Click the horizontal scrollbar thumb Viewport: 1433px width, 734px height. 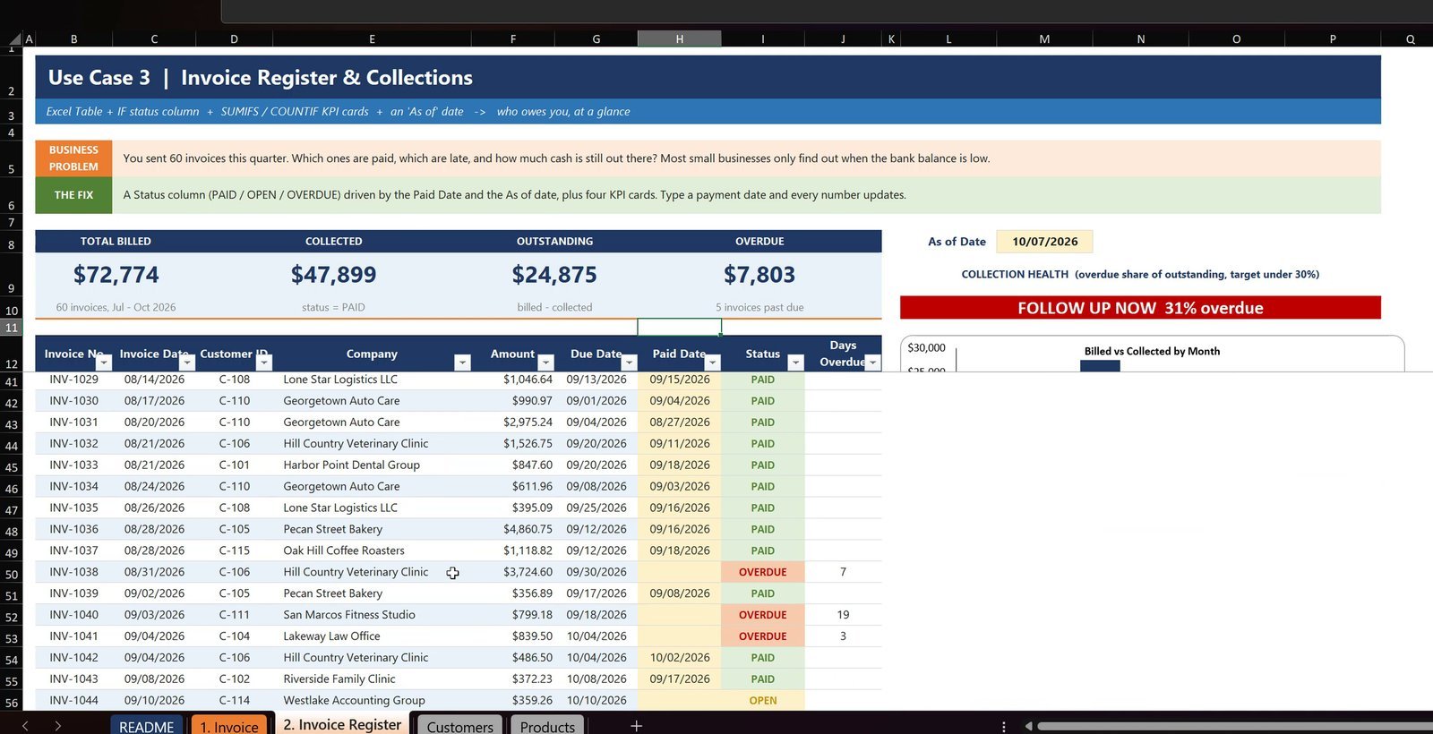(1234, 726)
